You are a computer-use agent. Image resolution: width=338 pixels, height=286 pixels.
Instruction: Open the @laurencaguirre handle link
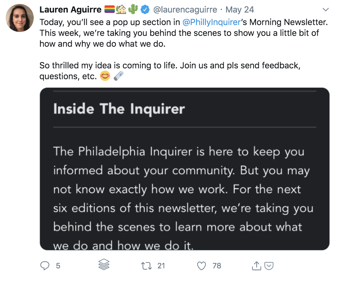(x=185, y=10)
